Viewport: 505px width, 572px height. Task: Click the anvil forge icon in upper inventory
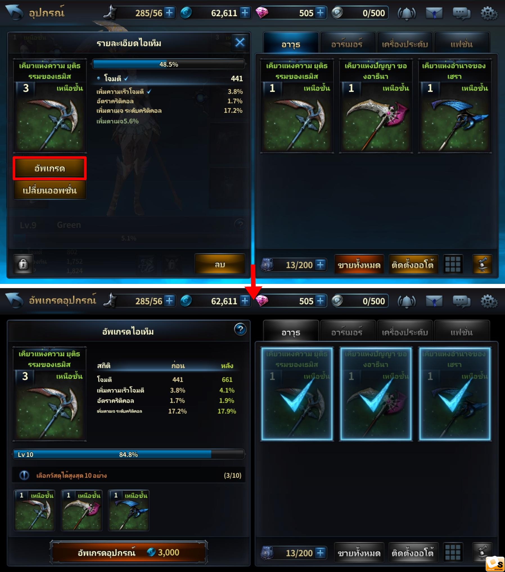point(482,264)
